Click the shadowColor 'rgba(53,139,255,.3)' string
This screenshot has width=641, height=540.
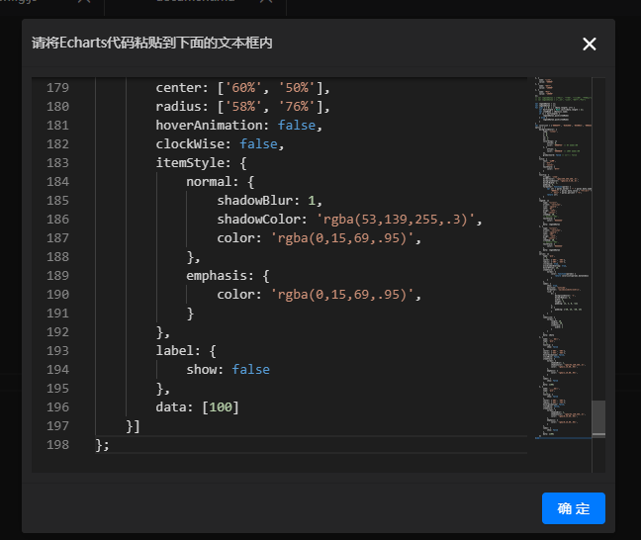(x=396, y=220)
